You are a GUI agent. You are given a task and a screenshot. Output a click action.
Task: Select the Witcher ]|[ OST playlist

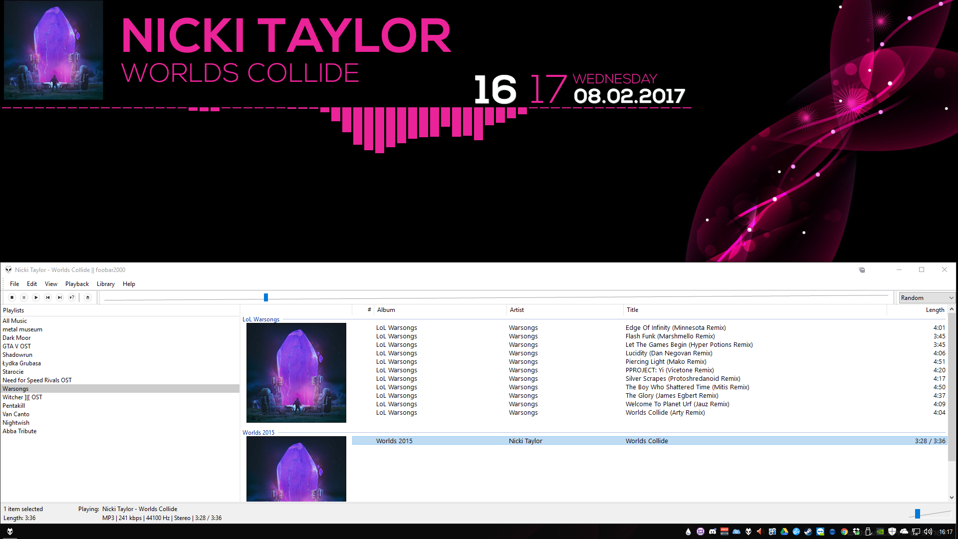pyautogui.click(x=22, y=397)
